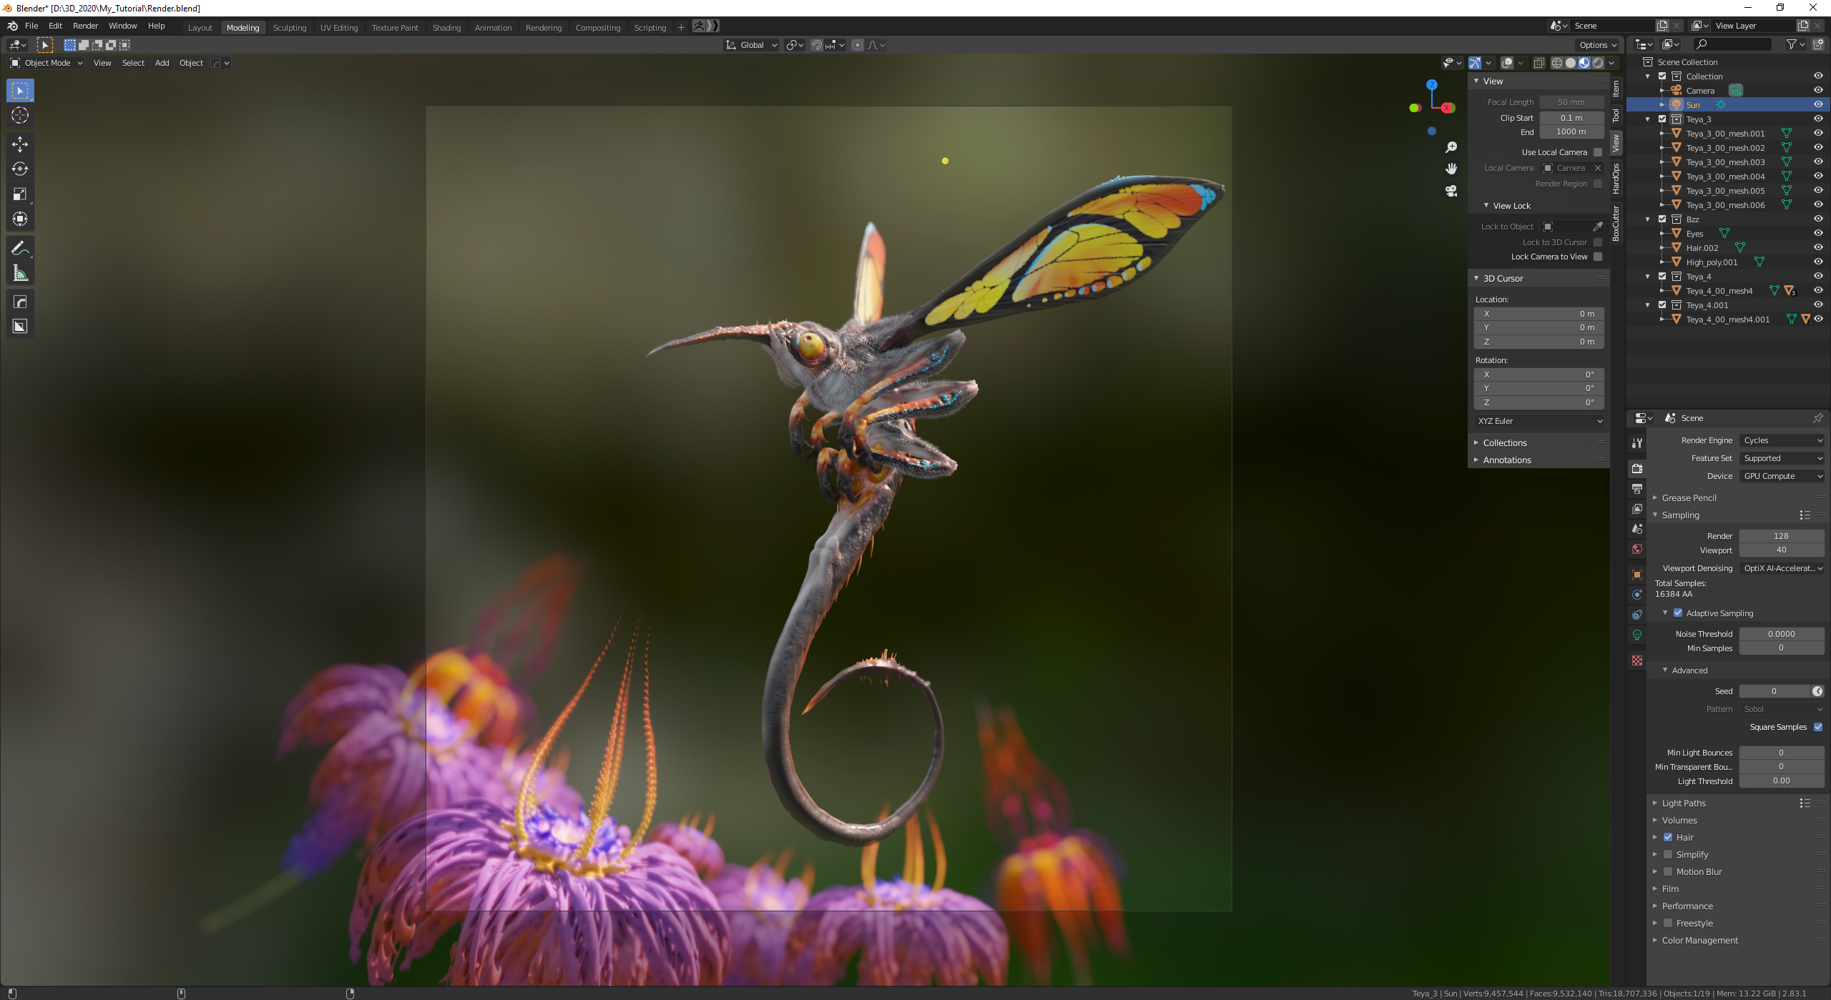Click the Render samples value field

click(1781, 536)
